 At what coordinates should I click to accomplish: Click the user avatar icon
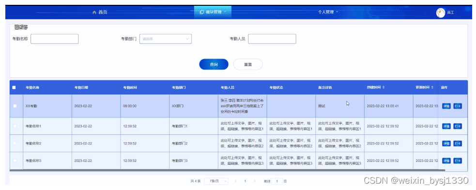(441, 13)
